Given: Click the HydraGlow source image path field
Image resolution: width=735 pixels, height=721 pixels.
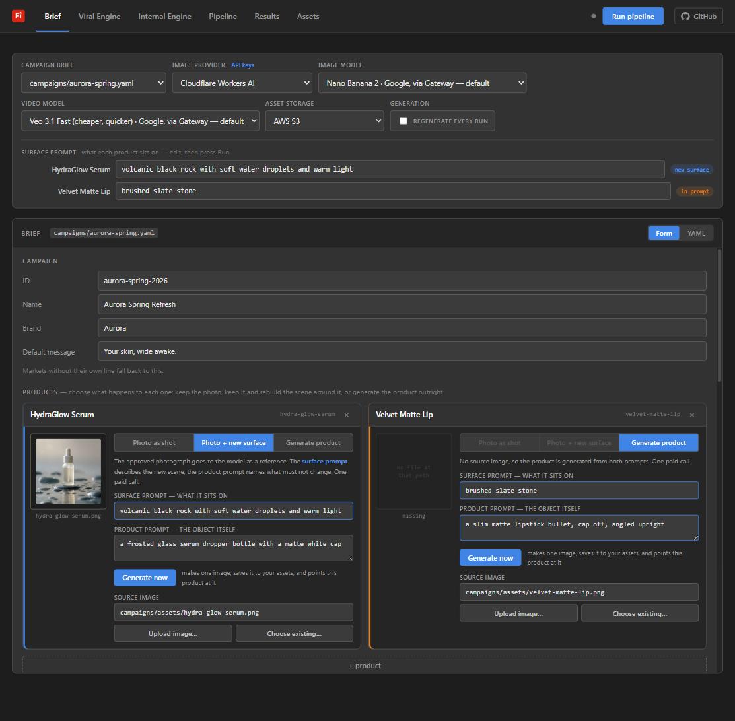Looking at the screenshot, I should [233, 612].
